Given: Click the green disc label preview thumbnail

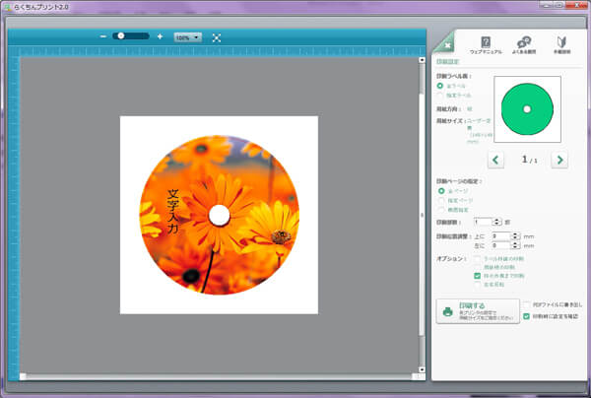Looking at the screenshot, I should pyautogui.click(x=527, y=109).
